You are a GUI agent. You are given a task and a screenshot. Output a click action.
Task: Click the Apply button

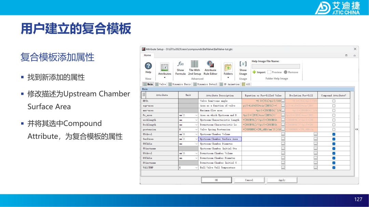click(x=282, y=180)
